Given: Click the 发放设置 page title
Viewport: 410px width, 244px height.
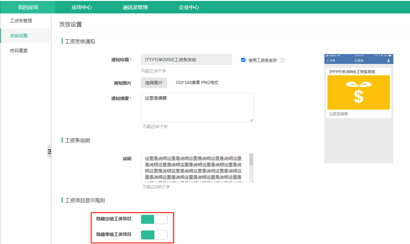Looking at the screenshot, I should point(70,24).
